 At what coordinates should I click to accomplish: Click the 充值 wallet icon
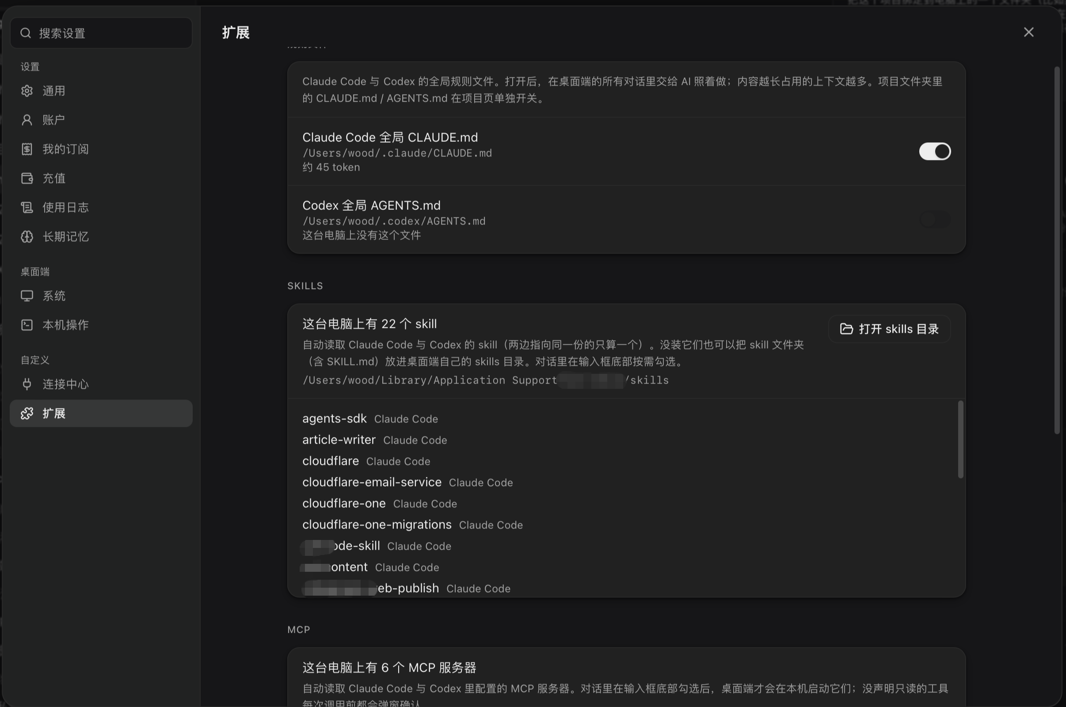pos(27,178)
